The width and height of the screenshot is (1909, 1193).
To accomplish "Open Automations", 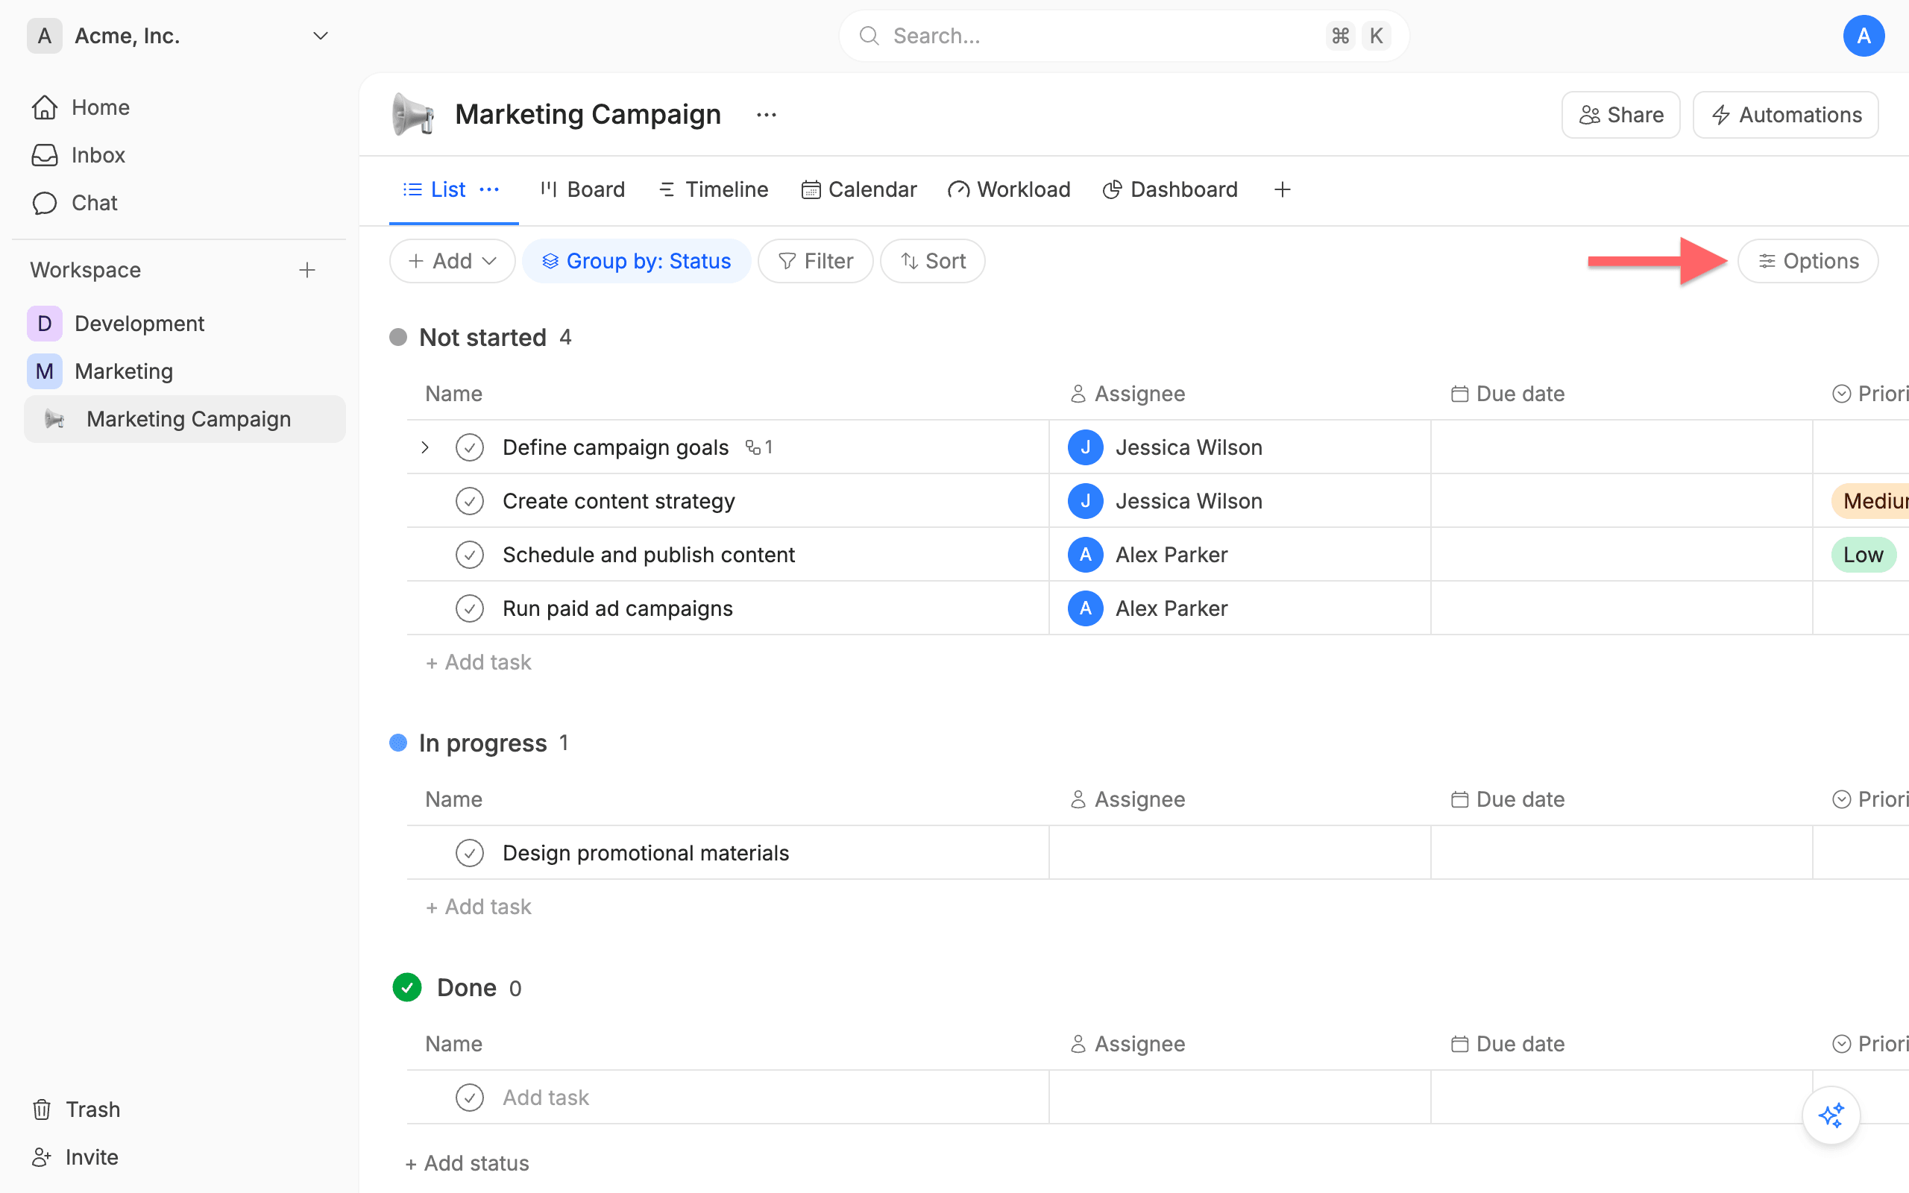I will point(1786,115).
